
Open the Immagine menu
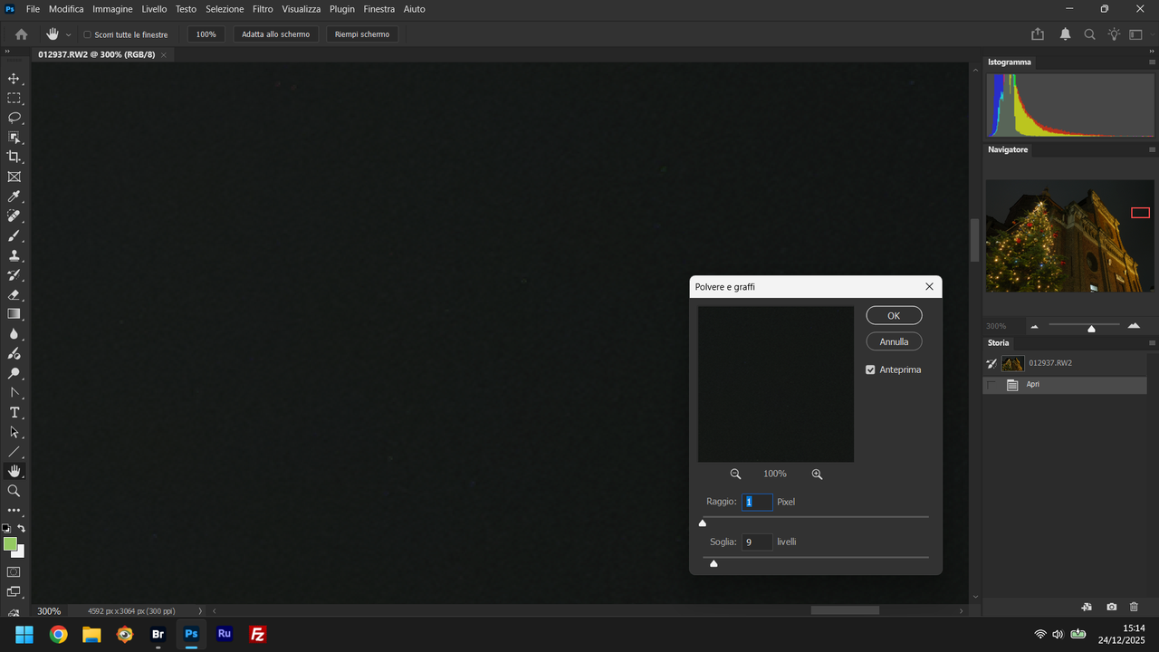(112, 9)
